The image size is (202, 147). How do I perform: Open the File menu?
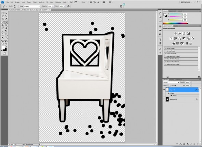pyautogui.click(x=8, y=2)
